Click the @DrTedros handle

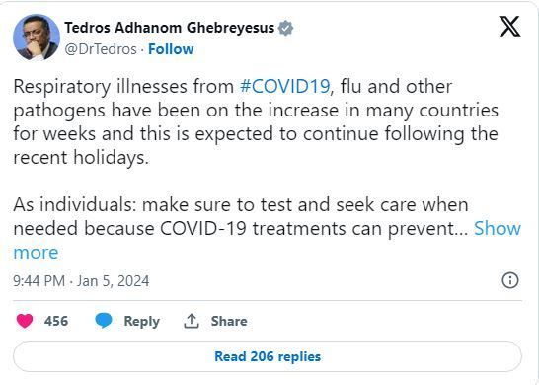coord(101,49)
